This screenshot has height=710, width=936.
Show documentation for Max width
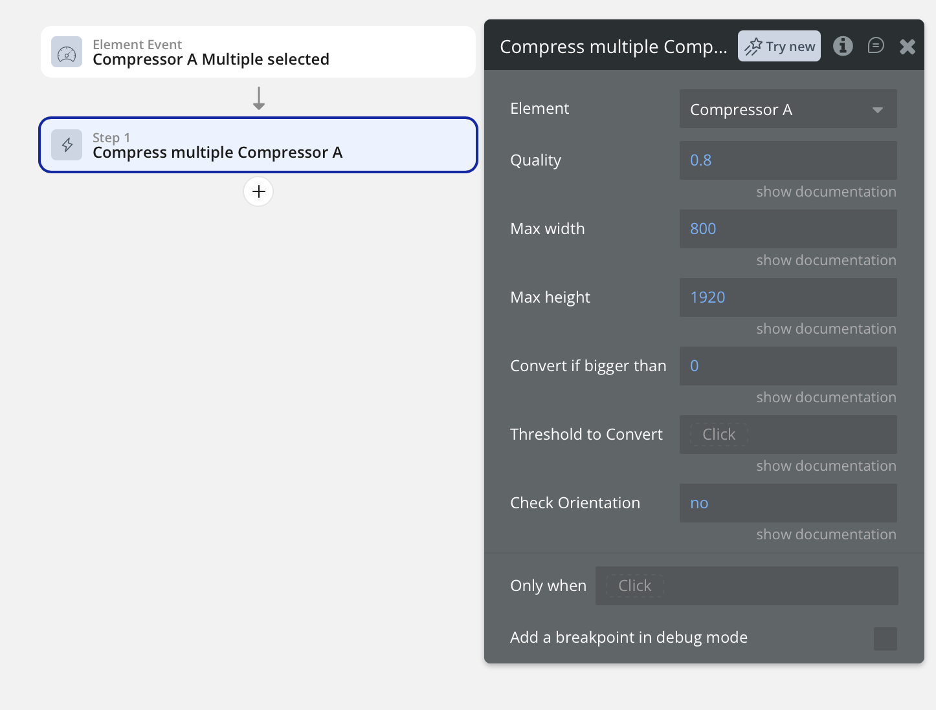tap(826, 261)
